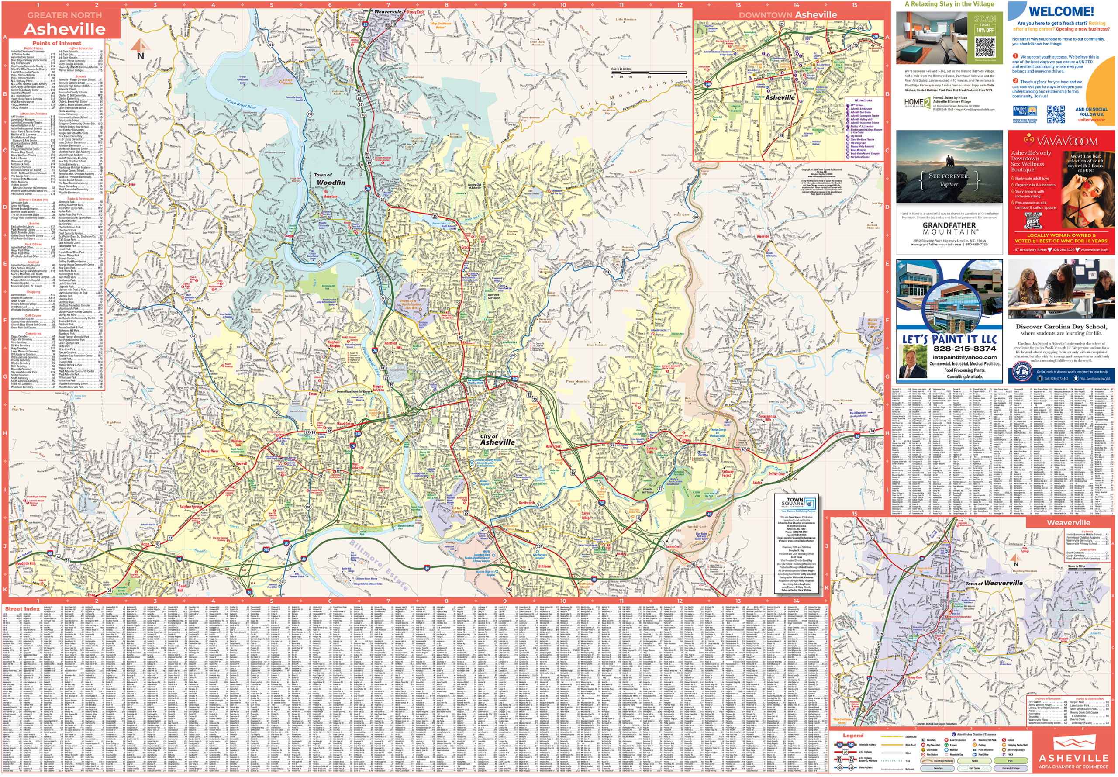1118x777 pixels.
Task: Click the Parking P icon in legend
Action: pyautogui.click(x=975, y=746)
